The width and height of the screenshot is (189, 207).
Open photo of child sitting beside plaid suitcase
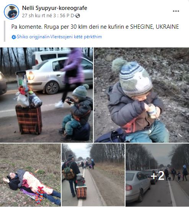(x=46, y=95)
